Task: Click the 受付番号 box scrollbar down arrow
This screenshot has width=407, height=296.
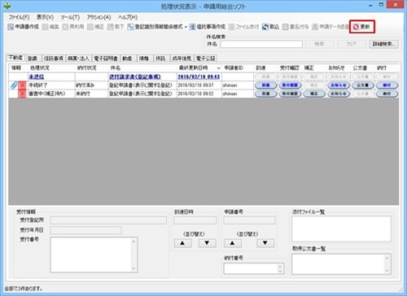Action: [133, 268]
